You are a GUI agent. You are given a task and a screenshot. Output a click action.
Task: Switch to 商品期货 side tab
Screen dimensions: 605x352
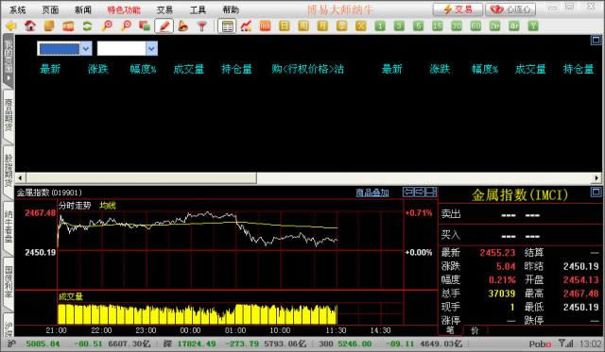pos(9,115)
